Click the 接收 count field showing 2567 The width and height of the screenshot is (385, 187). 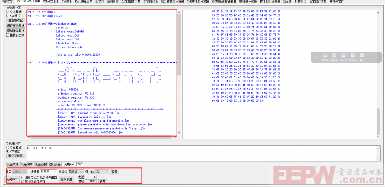pyautogui.click(x=91, y=182)
